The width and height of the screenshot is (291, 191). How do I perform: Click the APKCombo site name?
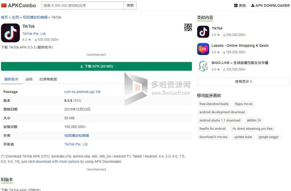point(22,5)
